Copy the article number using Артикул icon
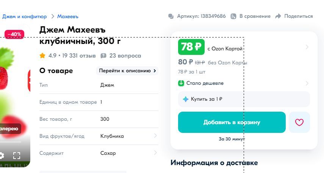 tap(171, 16)
